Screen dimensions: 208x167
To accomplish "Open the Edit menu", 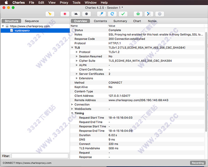I will pyautogui.click(x=41, y=2).
